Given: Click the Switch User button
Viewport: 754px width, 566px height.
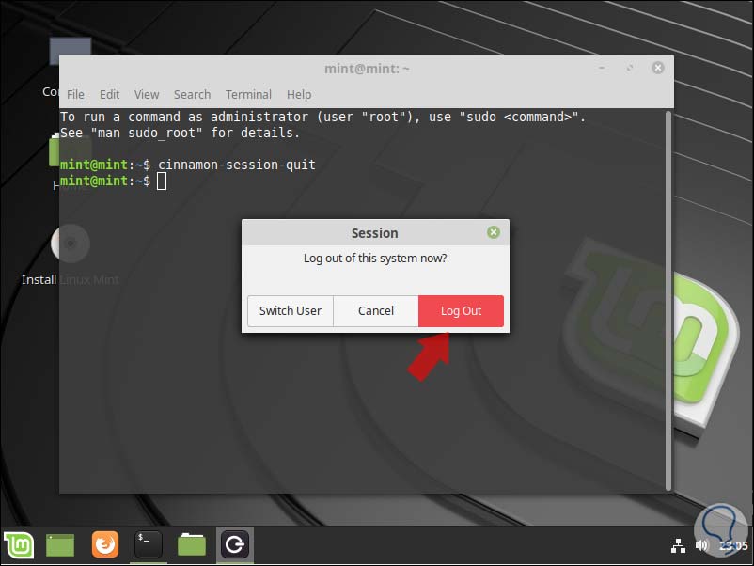Looking at the screenshot, I should pyautogui.click(x=291, y=311).
